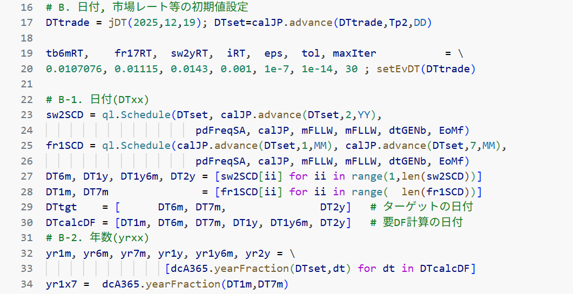Click yearFraction on line 33
Image resolution: width=573 pixels, height=294 pixels.
pyautogui.click(x=252, y=269)
